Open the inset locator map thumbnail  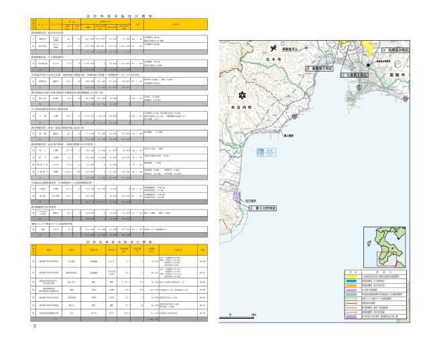coord(385,247)
